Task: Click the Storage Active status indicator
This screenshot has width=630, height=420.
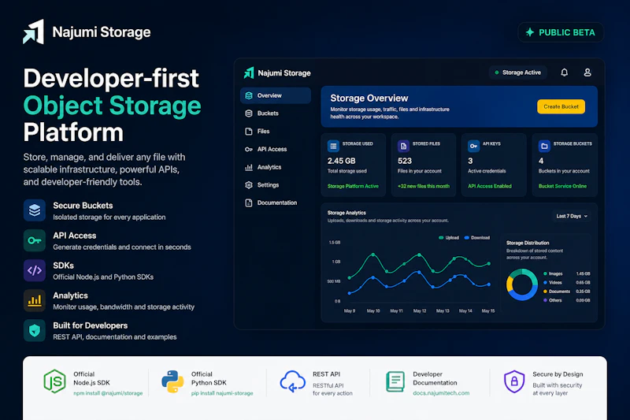Action: tap(518, 72)
